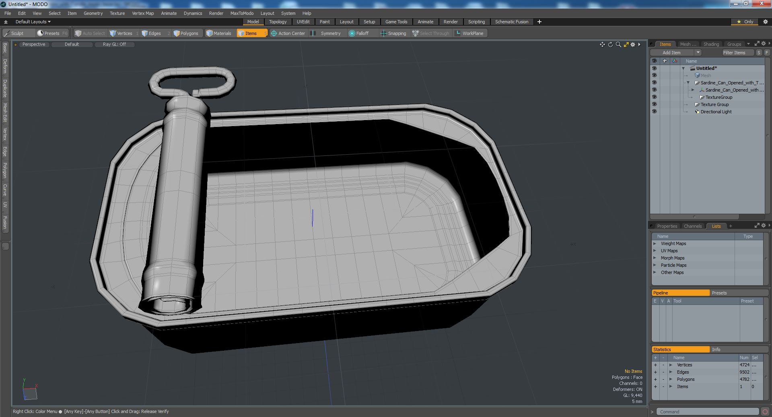Image resolution: width=772 pixels, height=417 pixels.
Task: Toggle the Only favorites star button
Action: pos(745,22)
